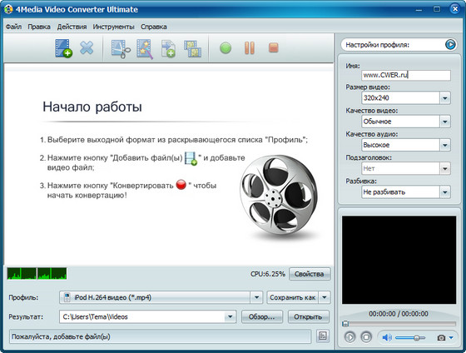Screen dimensions: 466x353
Task: Click the Свойства button
Action: [310, 274]
